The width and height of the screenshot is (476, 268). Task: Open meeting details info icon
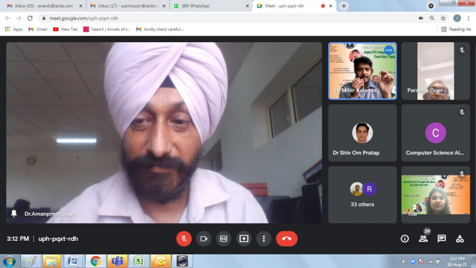[x=405, y=239]
